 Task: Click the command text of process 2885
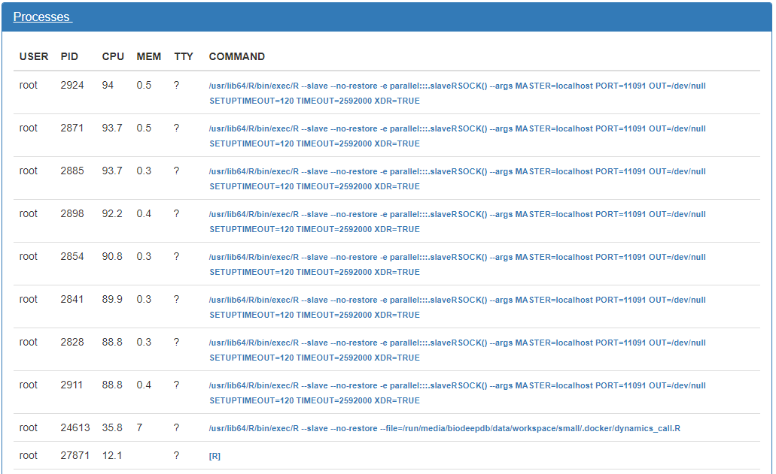(457, 172)
